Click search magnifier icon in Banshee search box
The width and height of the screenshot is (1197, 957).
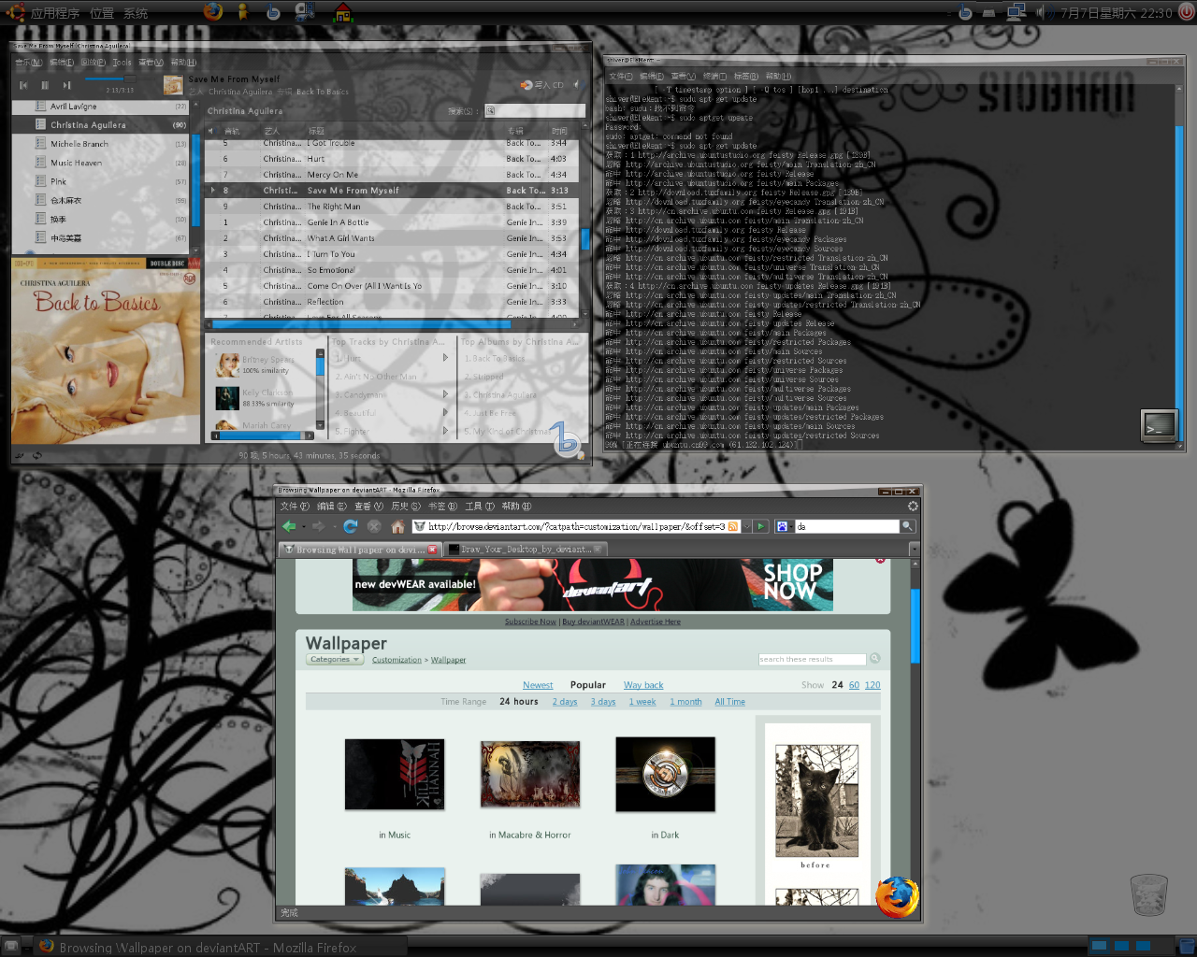(490, 110)
